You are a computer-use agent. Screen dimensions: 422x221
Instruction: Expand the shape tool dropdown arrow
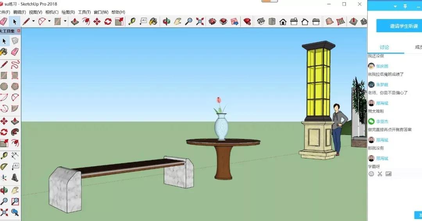pos(65,21)
